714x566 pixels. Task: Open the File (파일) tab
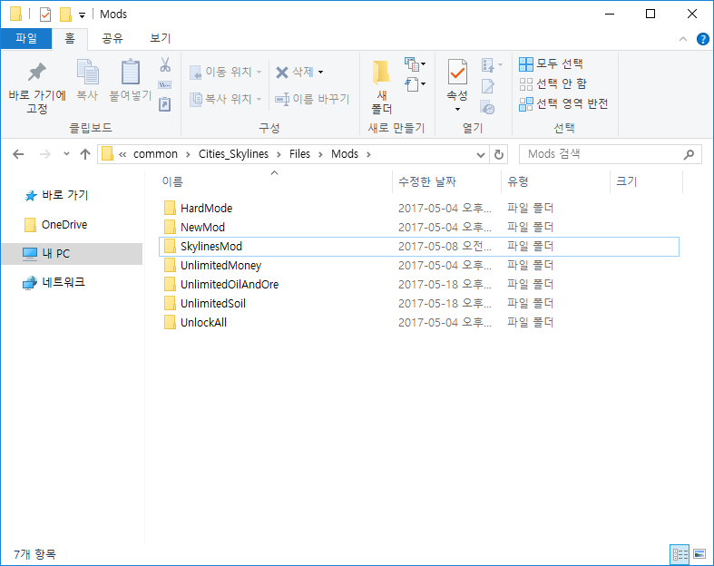coord(26,38)
